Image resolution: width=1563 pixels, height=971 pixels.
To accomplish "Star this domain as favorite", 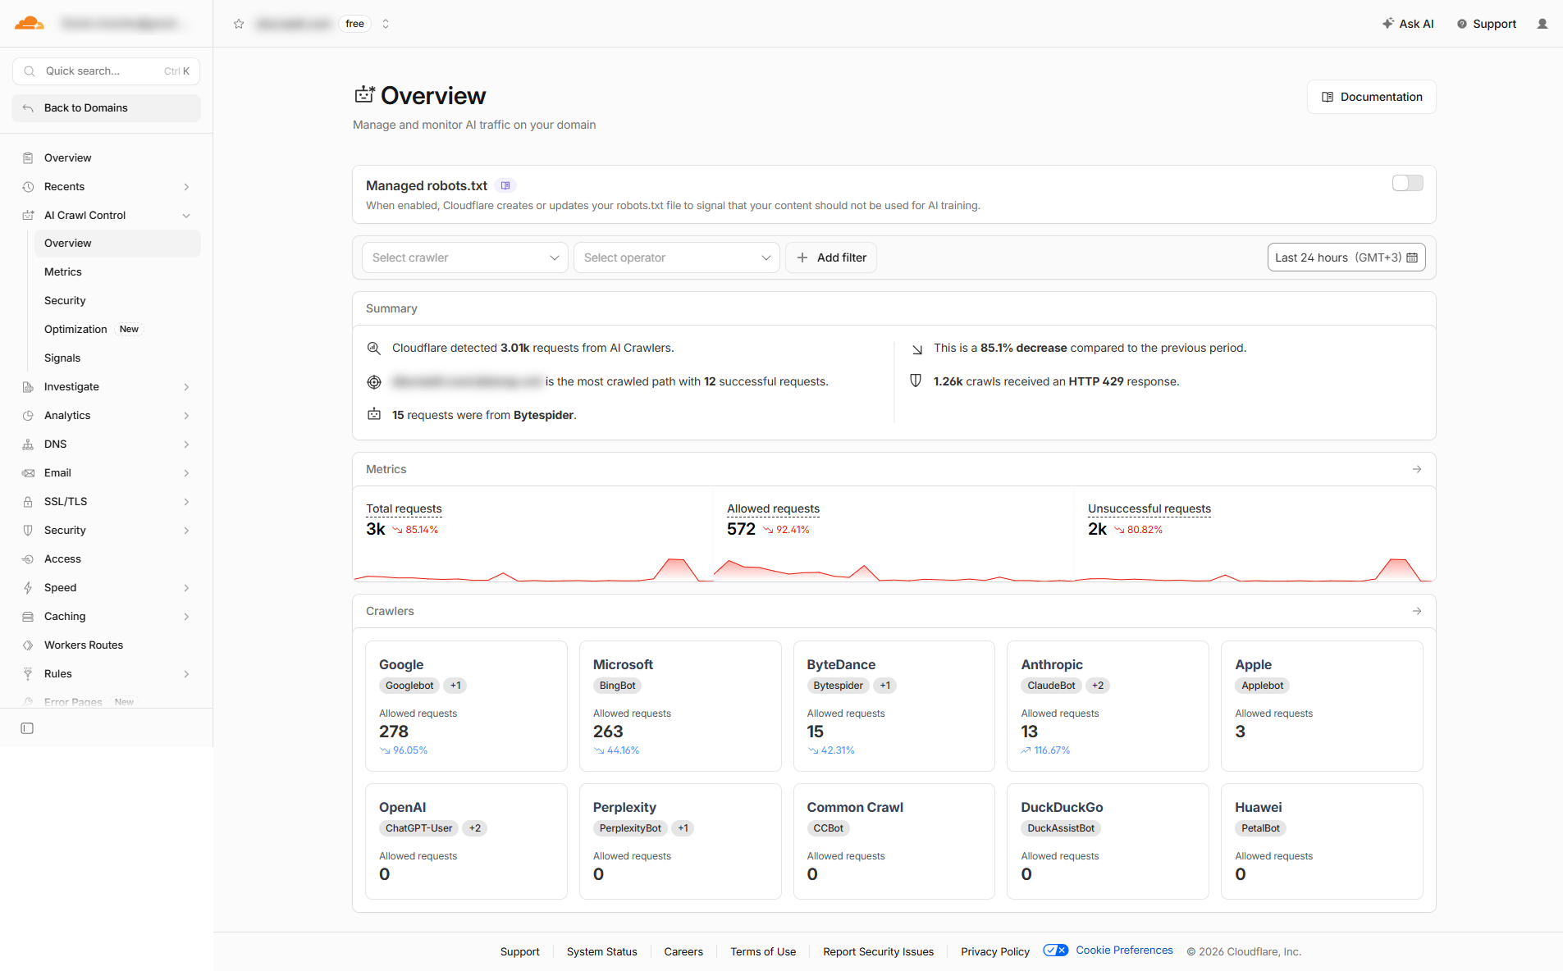I will pyautogui.click(x=239, y=24).
